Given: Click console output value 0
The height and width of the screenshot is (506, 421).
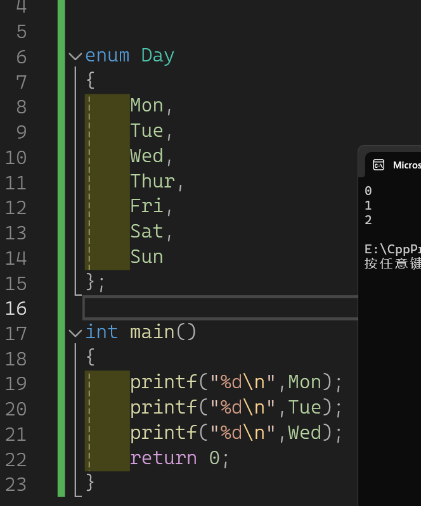Looking at the screenshot, I should 368,191.
